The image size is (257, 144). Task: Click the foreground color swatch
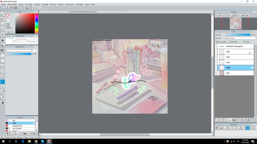(8, 16)
